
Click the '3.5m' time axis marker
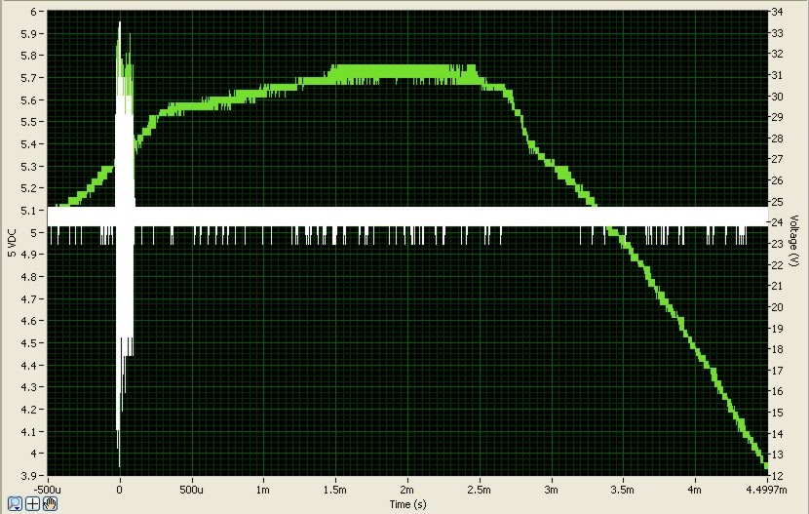coord(623,490)
